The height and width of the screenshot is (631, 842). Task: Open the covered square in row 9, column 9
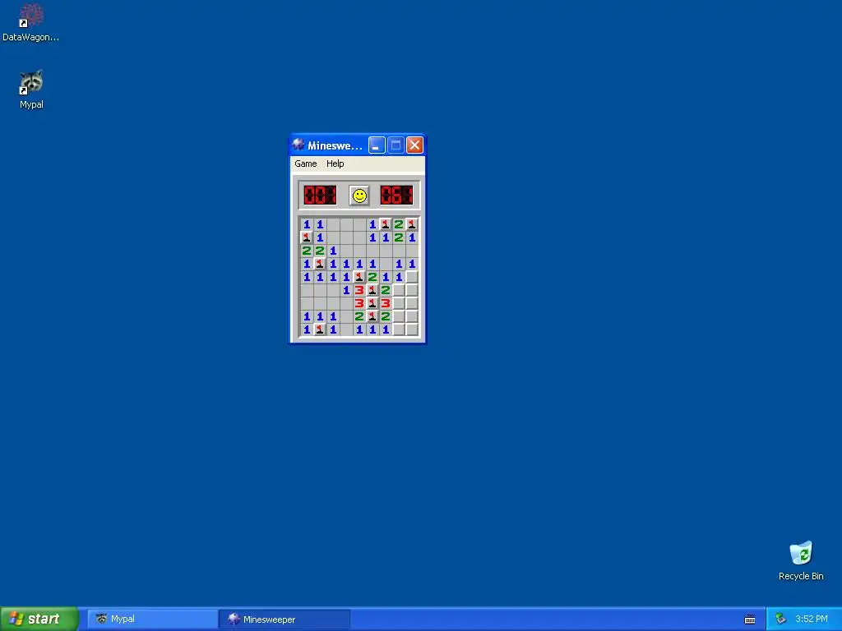[412, 329]
